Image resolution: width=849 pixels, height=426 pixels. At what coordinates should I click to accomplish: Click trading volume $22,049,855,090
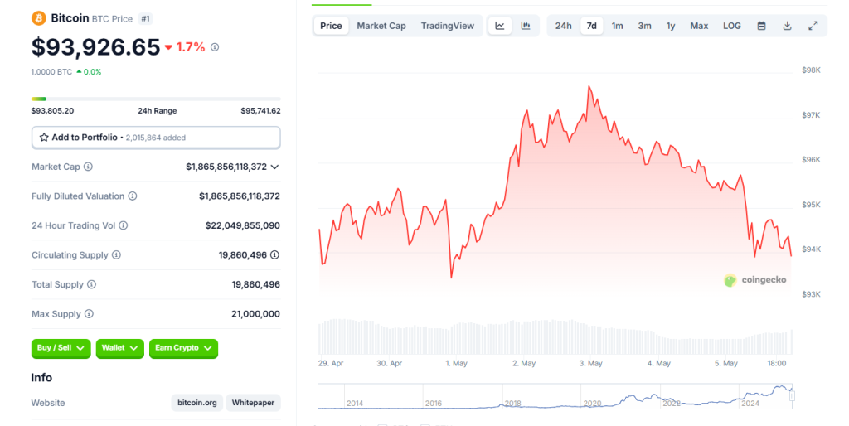coord(243,225)
